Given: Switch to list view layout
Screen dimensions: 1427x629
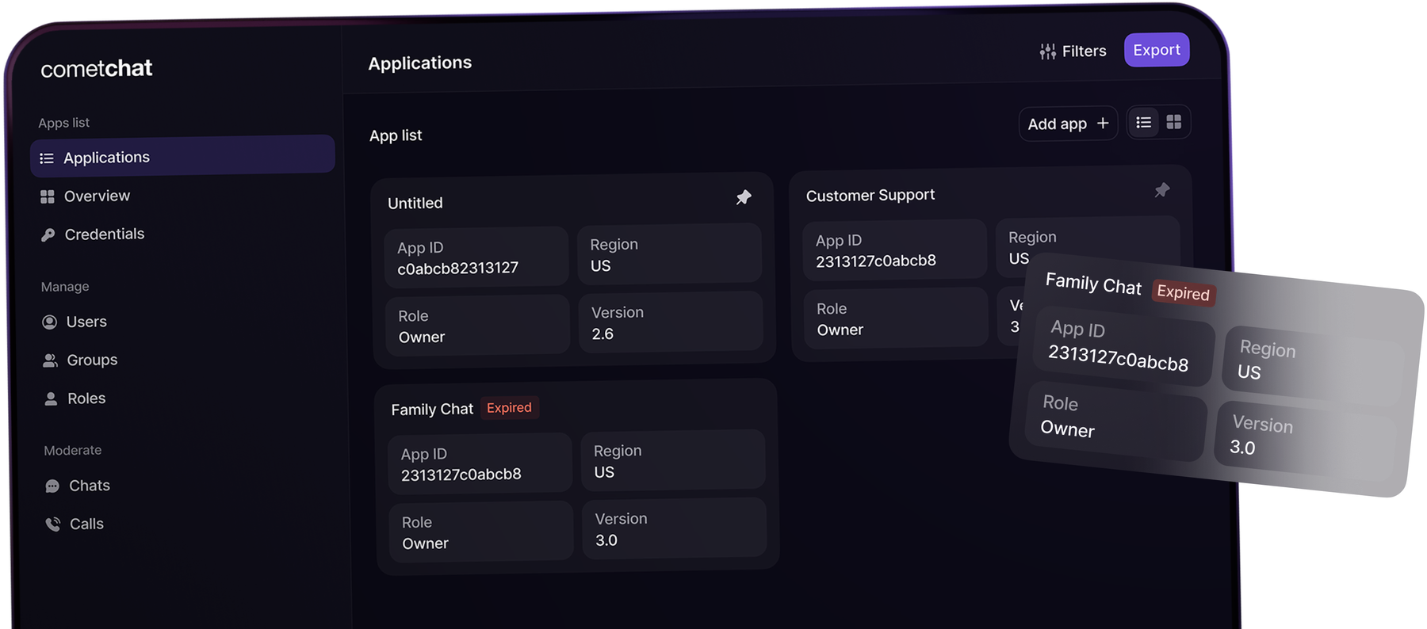Looking at the screenshot, I should (x=1143, y=123).
